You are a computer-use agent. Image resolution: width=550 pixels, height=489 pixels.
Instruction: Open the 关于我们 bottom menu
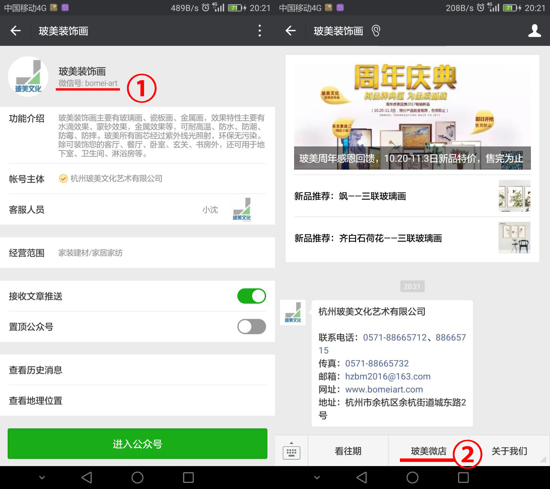point(510,451)
